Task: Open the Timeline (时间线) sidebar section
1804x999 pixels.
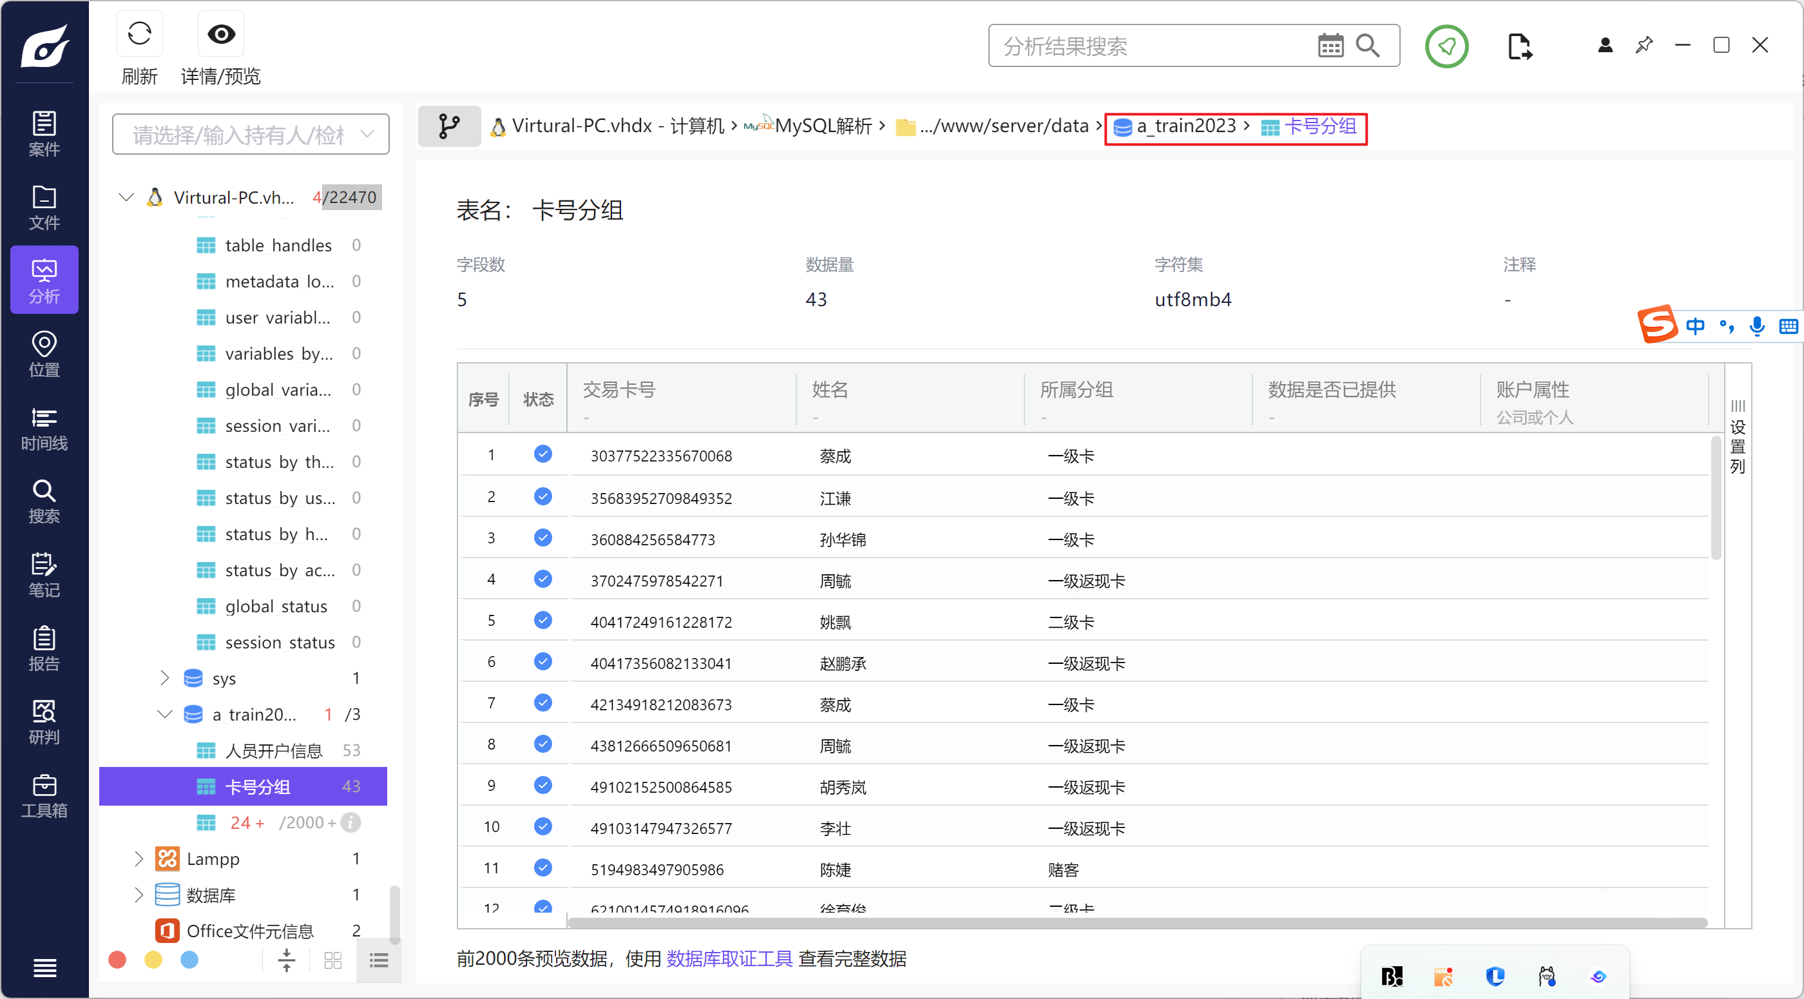Action: 43,429
